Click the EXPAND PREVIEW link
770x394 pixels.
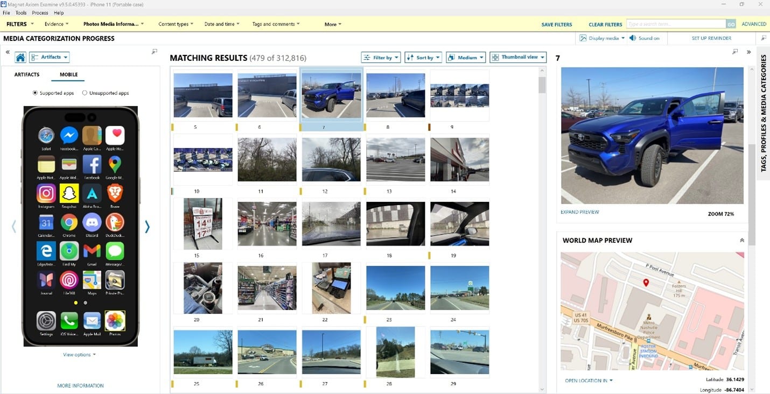[579, 212]
